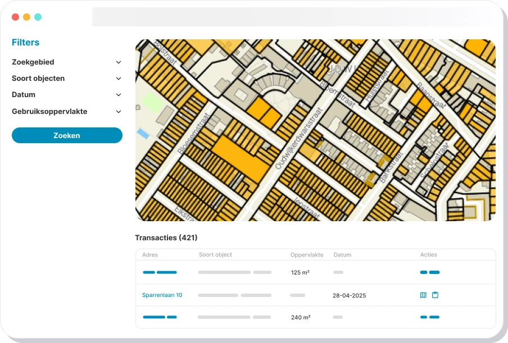Open the Soort objecten filter dropdown
The height and width of the screenshot is (343, 508).
[66, 79]
